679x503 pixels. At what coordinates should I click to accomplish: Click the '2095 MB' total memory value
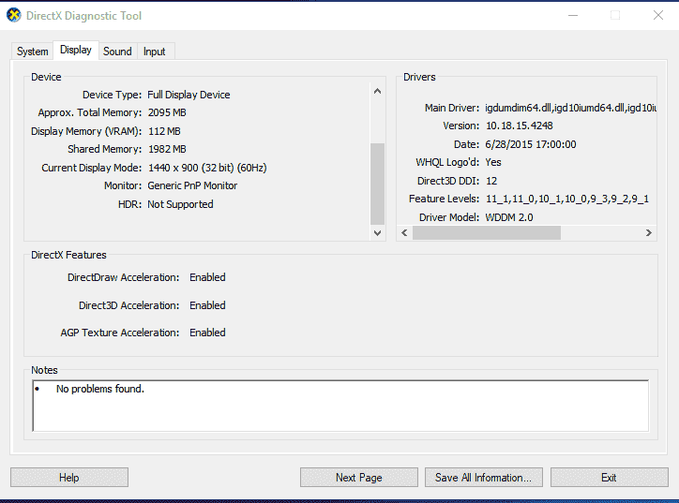click(x=167, y=113)
